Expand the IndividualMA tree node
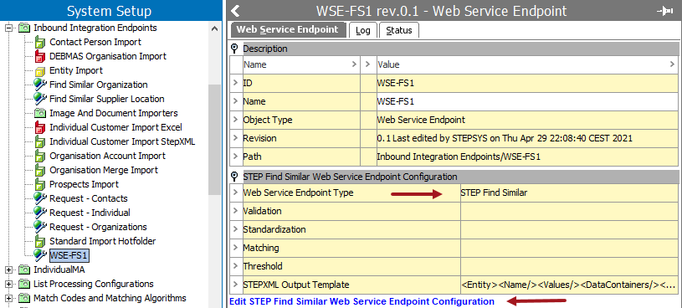 pyautogui.click(x=8, y=269)
